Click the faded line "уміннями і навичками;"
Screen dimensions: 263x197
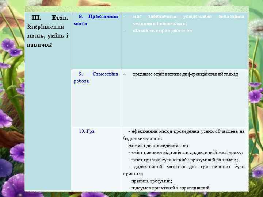[x=160, y=24]
